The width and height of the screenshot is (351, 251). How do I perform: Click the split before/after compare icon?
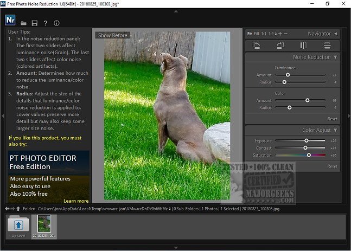tap(304, 46)
